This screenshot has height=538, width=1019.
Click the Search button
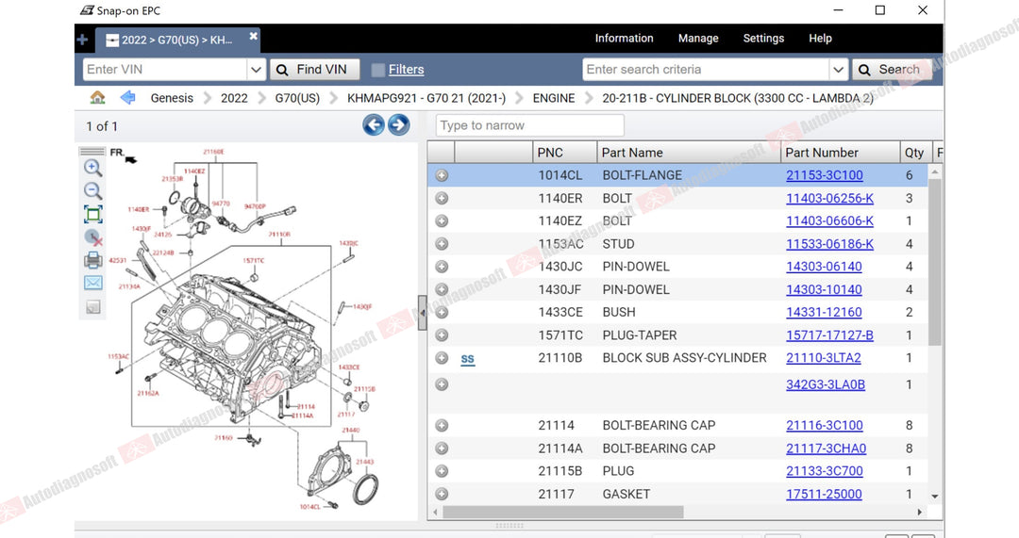(x=892, y=70)
